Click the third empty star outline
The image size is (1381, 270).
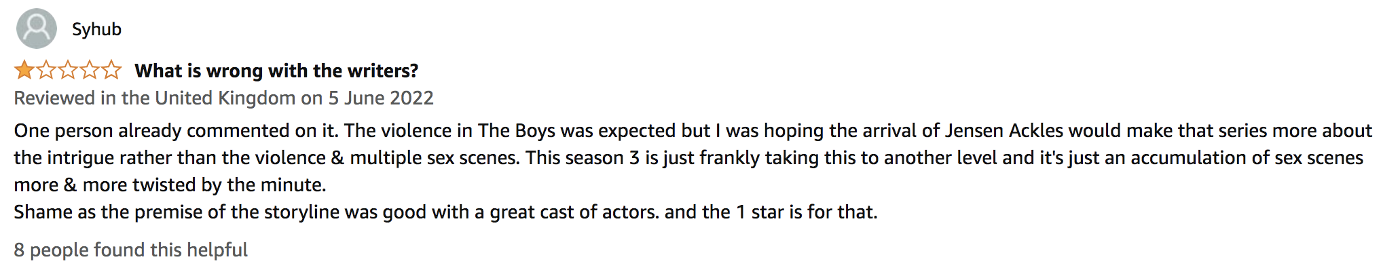tap(68, 70)
